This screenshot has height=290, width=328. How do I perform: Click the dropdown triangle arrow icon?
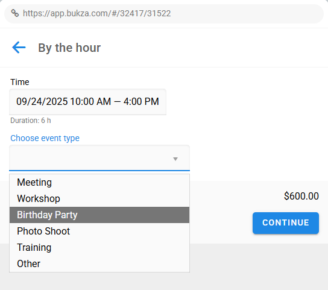coord(175,159)
